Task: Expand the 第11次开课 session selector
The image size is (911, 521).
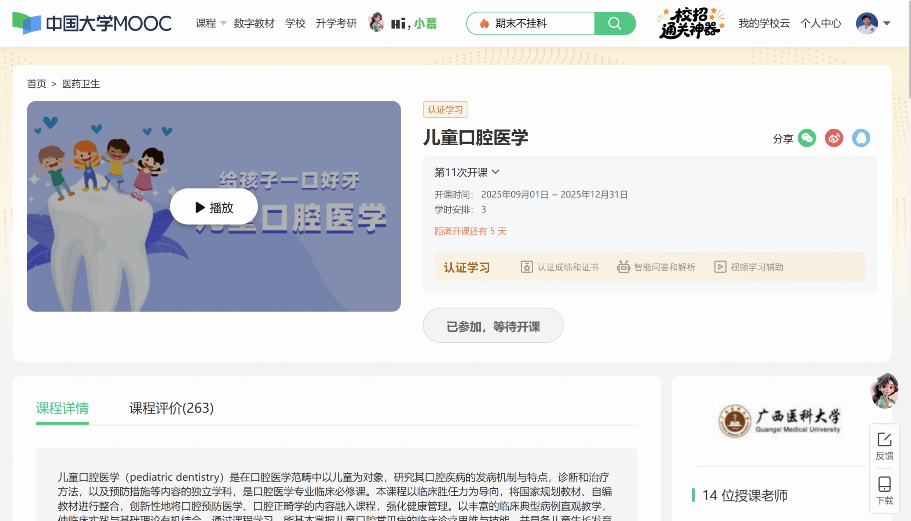Action: click(467, 172)
